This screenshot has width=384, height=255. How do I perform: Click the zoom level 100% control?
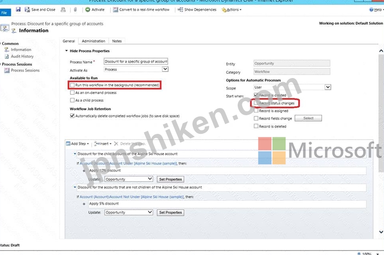click(x=369, y=254)
